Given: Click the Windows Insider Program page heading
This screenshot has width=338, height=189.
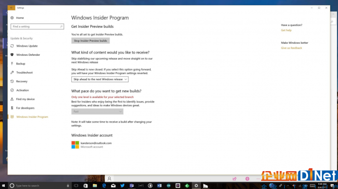Looking at the screenshot, I should (100, 18).
